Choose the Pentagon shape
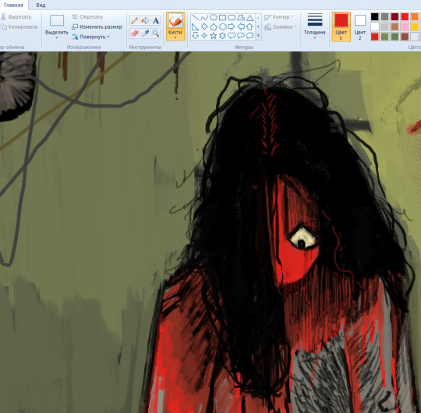This screenshot has width=421, height=413. 214,26
